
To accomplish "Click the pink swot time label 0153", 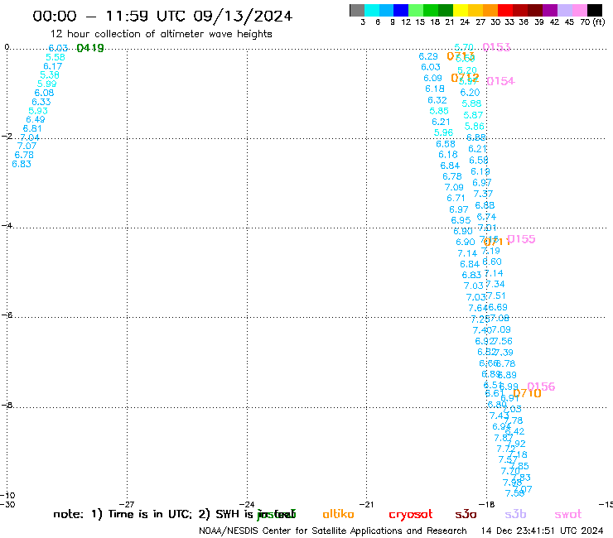I will pos(496,47).
